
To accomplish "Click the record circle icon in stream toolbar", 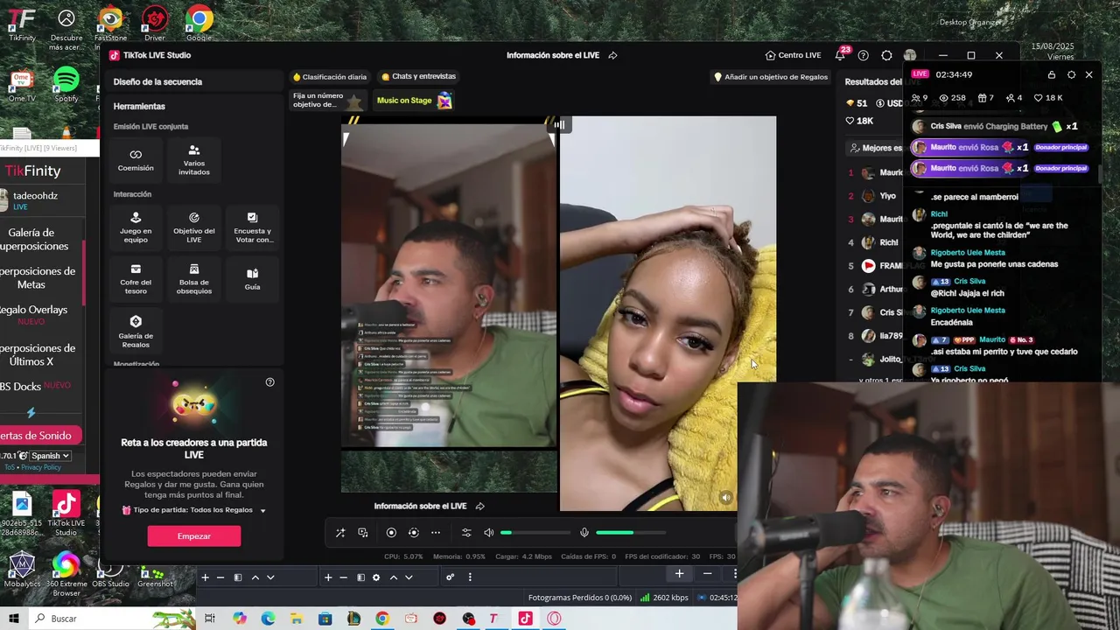I will pyautogui.click(x=391, y=533).
